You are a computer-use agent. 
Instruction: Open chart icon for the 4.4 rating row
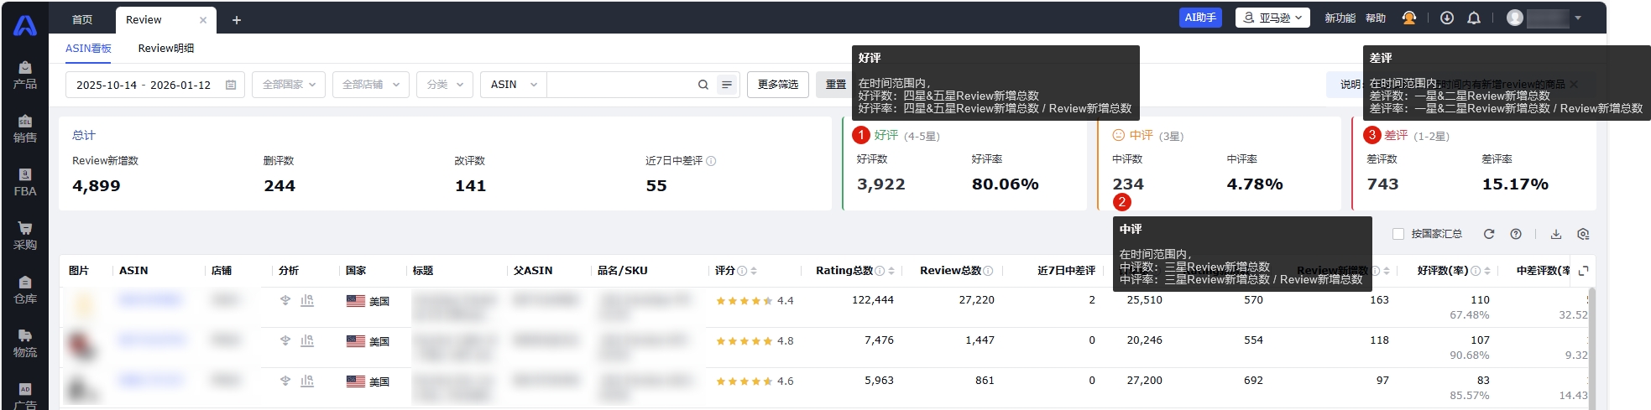pyautogui.click(x=307, y=300)
